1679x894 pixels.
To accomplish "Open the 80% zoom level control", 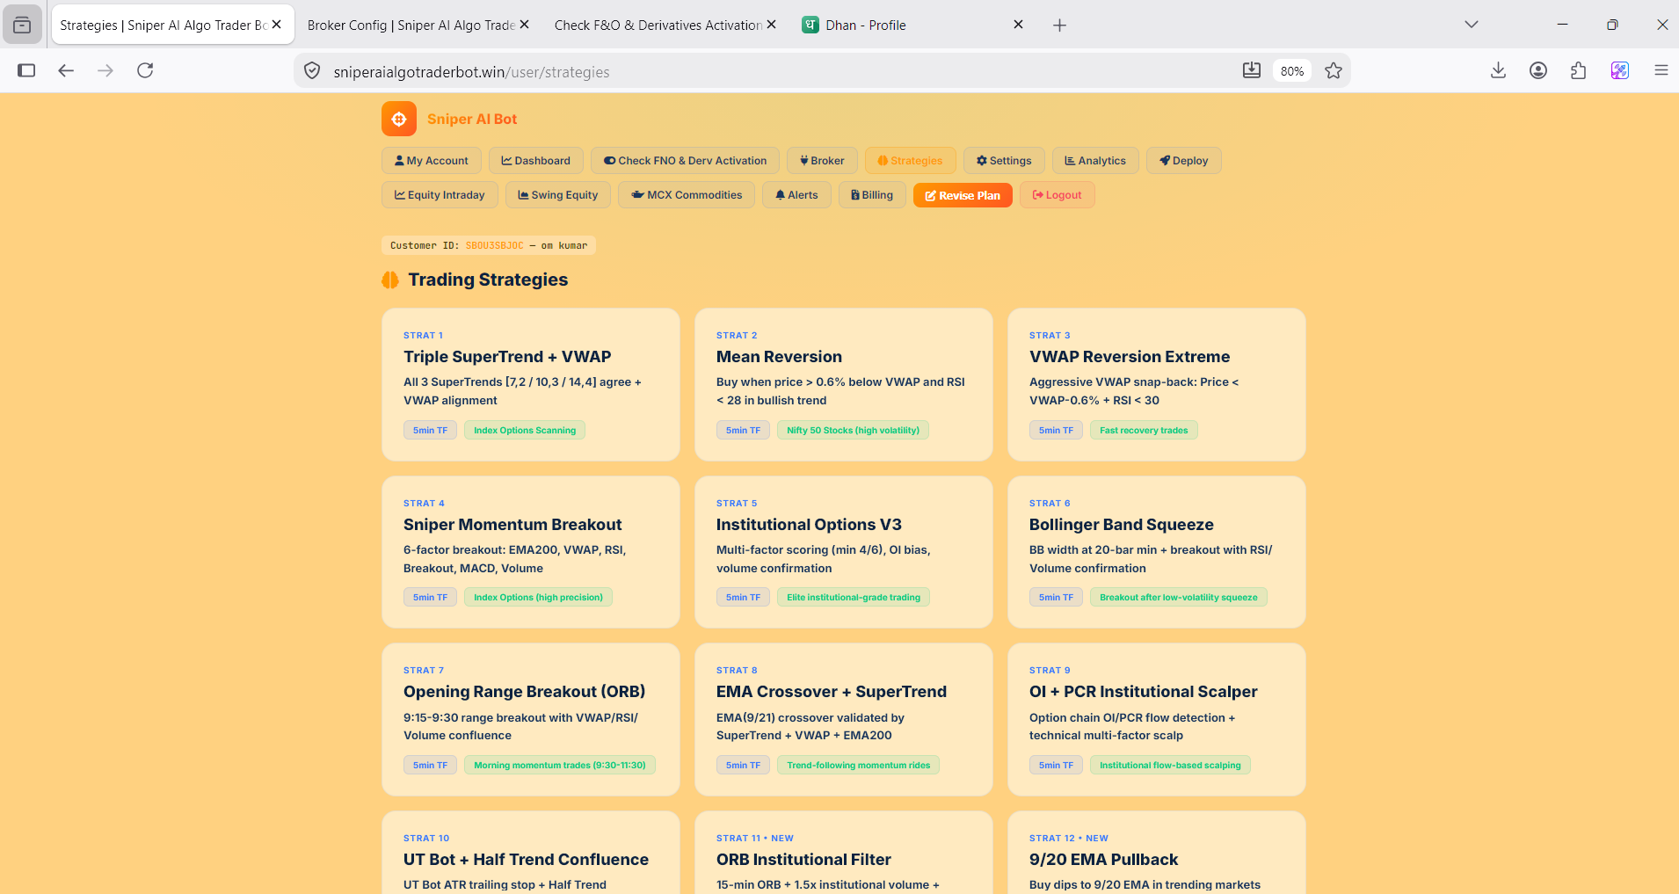I will coord(1292,71).
